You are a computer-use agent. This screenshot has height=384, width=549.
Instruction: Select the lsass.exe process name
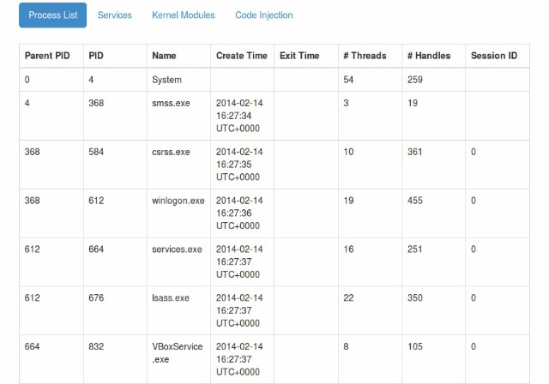pos(171,298)
